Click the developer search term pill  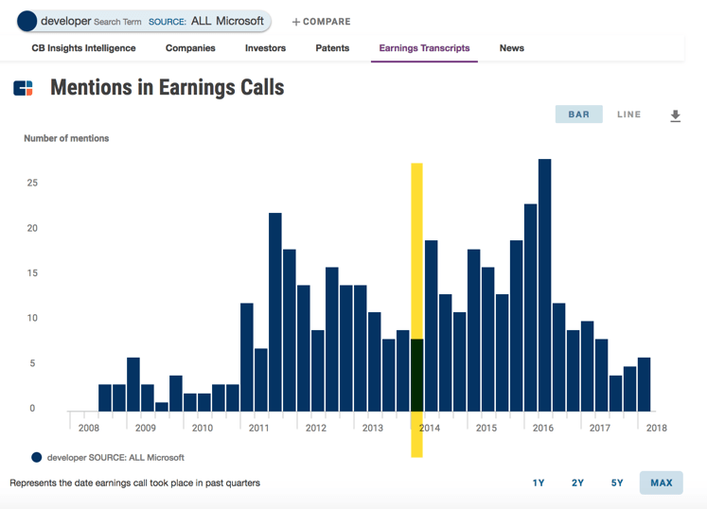tap(144, 21)
